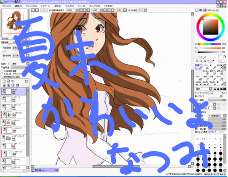Hide レイヤー5 layer with orange thumbnail
The image size is (228, 177).
point(4,121)
